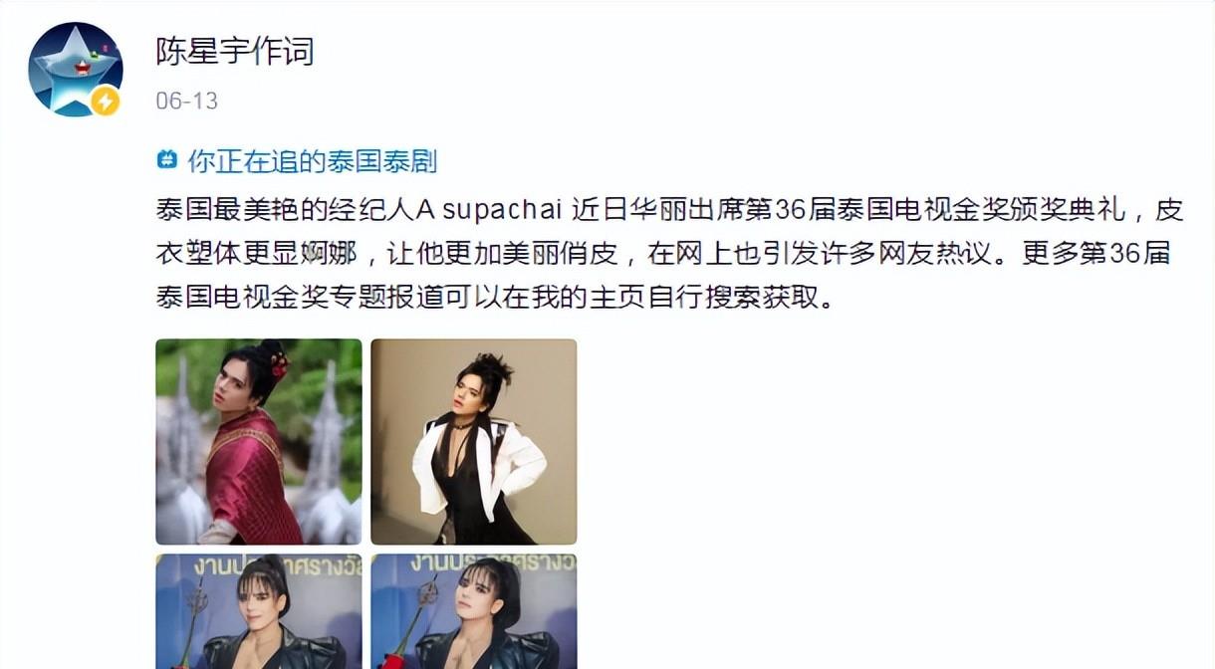Screen dimensions: 1215x669
Task: Click the super-topic icon before 你正在追的泰国泰剧
Action: click(x=167, y=160)
